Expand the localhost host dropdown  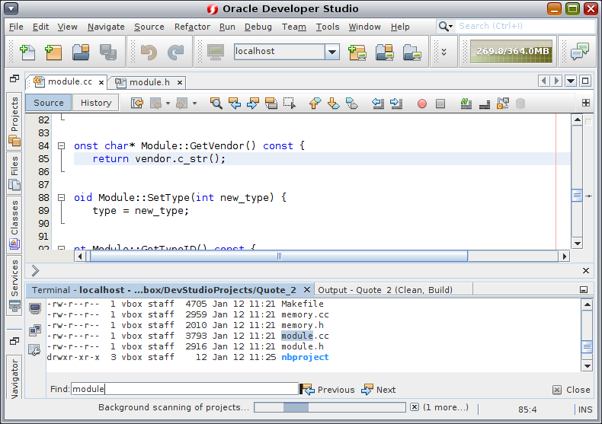(x=332, y=51)
